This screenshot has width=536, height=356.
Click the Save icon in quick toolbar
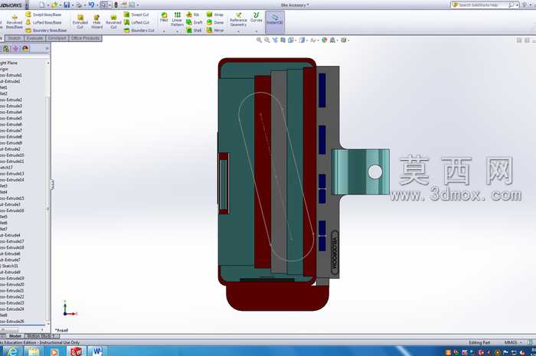pos(67,5)
